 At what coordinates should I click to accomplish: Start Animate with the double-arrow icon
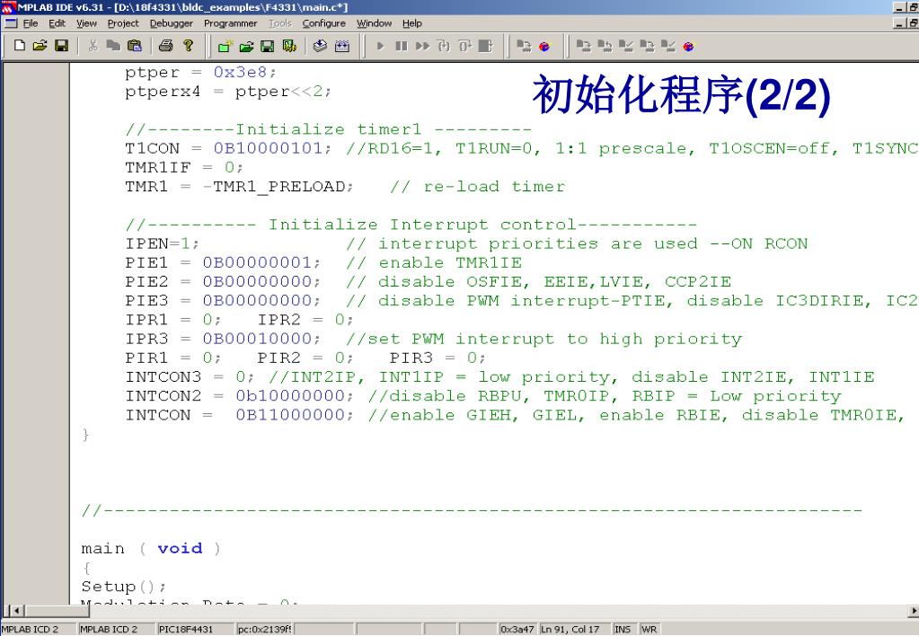click(422, 47)
